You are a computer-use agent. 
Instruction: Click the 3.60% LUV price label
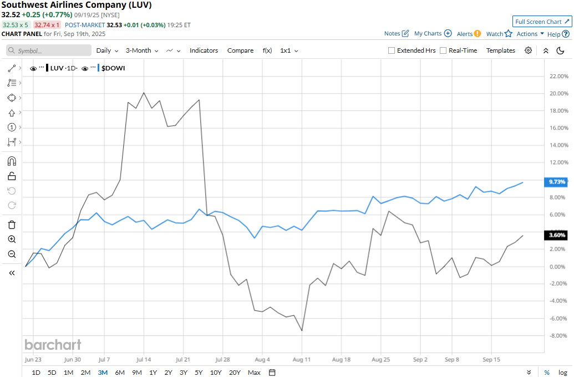pyautogui.click(x=556, y=235)
